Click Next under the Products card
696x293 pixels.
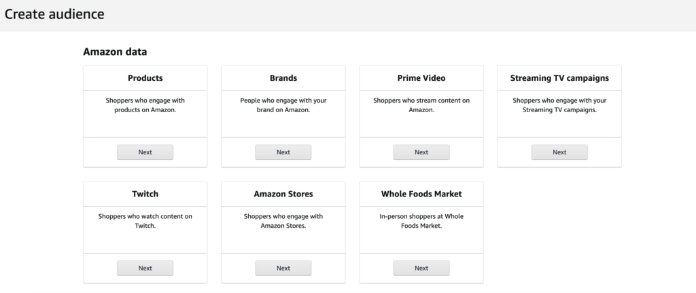(x=145, y=152)
